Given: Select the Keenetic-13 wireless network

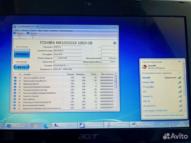Looking at the screenshot, I should point(162,96).
